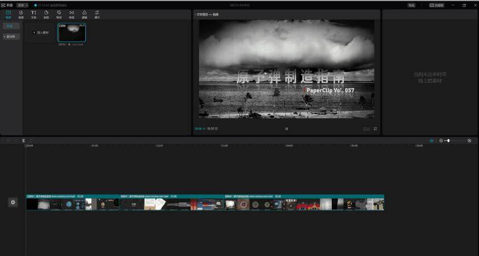Open the Transitions (转场) tab
The height and width of the screenshot is (256, 479).
pos(71,14)
